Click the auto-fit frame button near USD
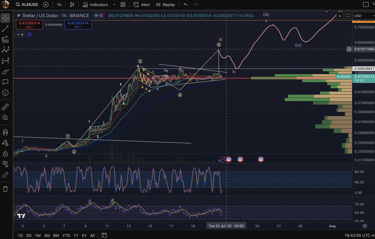The height and width of the screenshot is (239, 375). pos(347,16)
